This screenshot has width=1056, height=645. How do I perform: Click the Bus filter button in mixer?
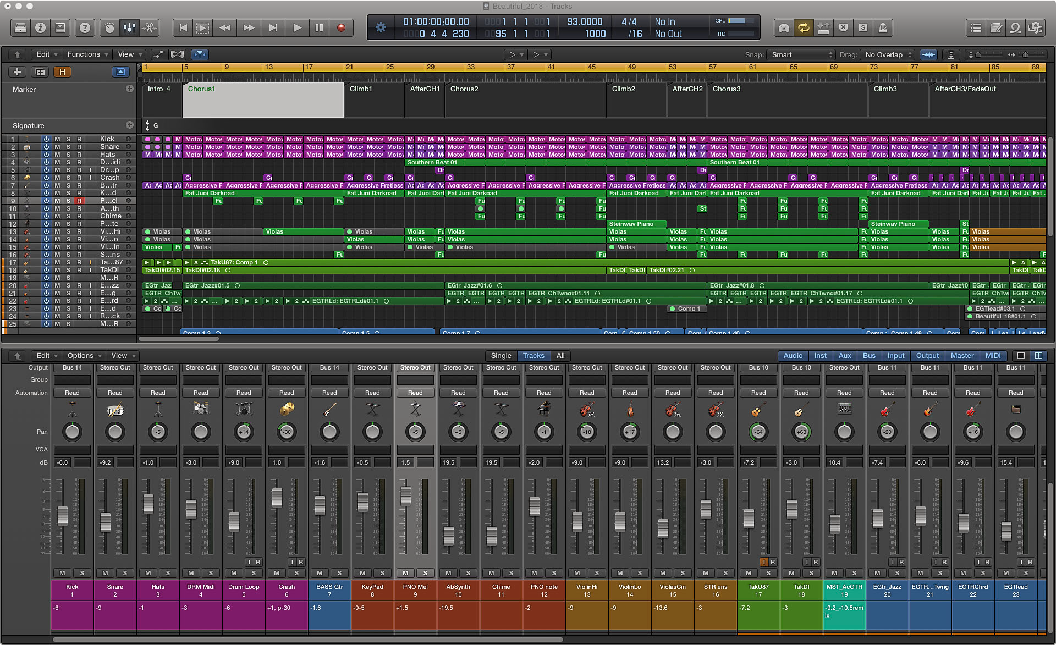[x=869, y=356]
